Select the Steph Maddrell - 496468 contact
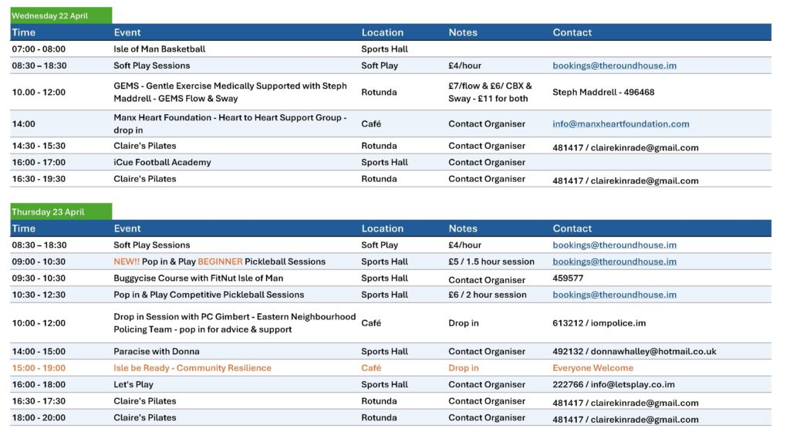Screen dimensions: 790x432 click(x=603, y=93)
